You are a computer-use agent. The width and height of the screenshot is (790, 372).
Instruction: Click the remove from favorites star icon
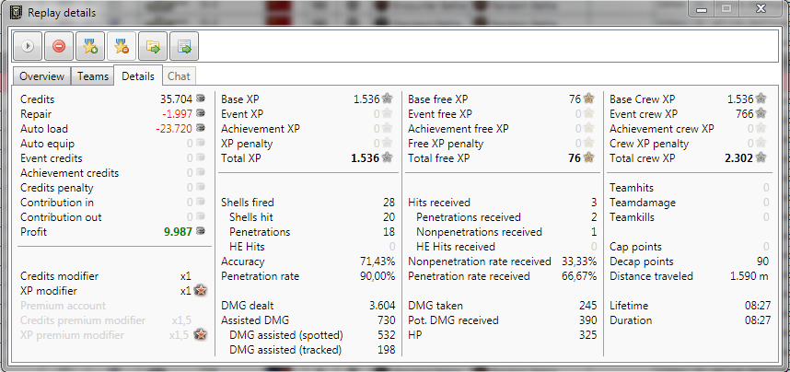(x=121, y=45)
